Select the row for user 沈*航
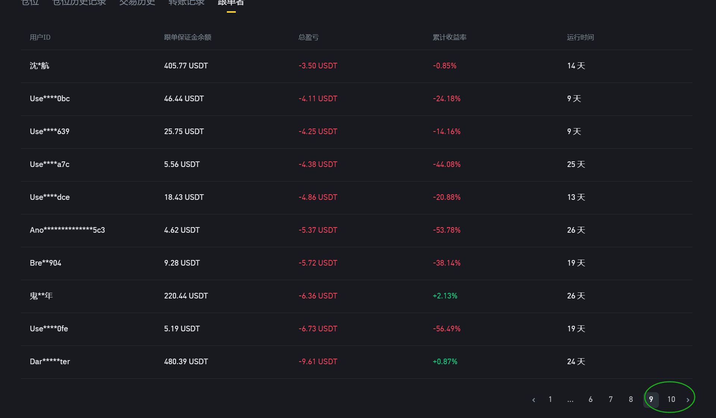Viewport: 716px width, 418px height. tap(357, 66)
